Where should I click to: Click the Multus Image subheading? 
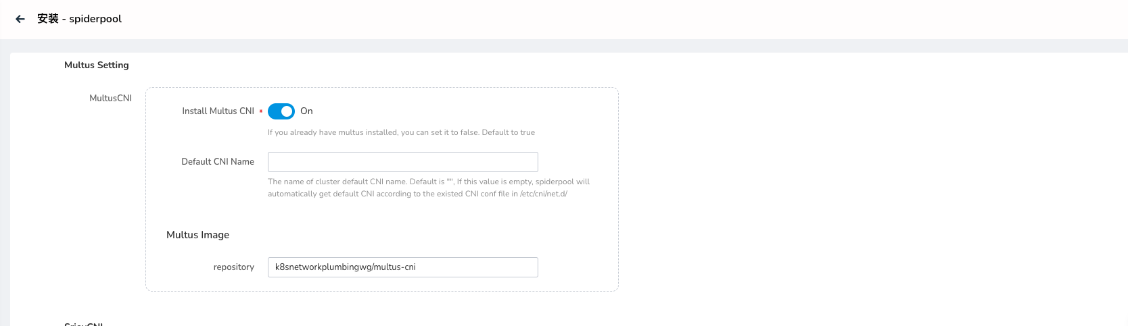pyautogui.click(x=197, y=235)
